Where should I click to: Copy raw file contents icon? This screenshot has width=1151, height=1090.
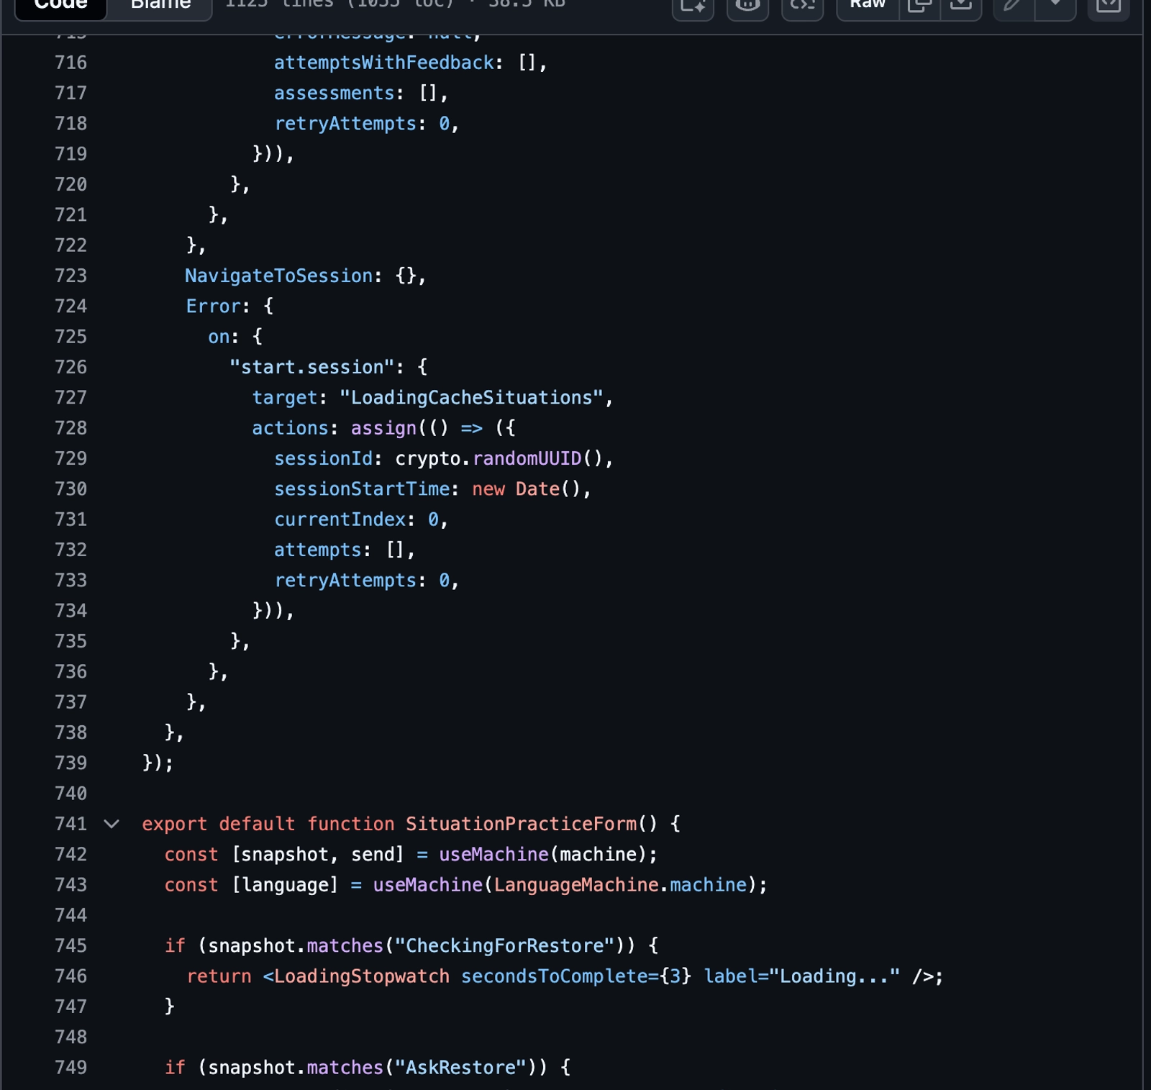point(919,6)
